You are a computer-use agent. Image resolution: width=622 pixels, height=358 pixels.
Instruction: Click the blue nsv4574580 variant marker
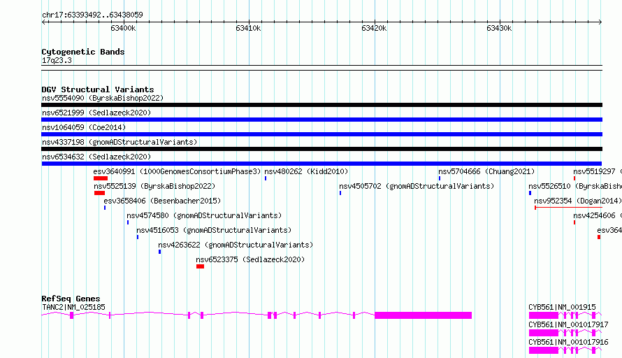128,222
